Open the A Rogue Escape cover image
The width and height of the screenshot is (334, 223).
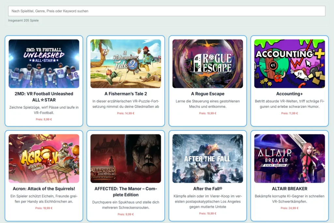208,64
